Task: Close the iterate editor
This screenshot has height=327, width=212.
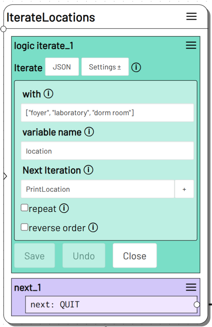Action: [135, 256]
